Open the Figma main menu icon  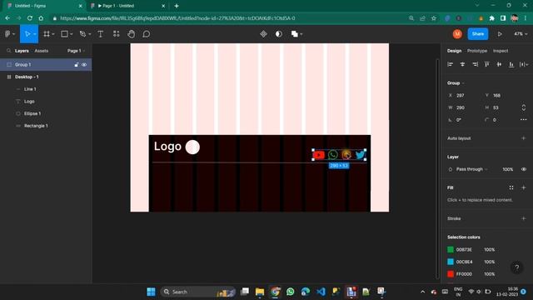[7, 34]
